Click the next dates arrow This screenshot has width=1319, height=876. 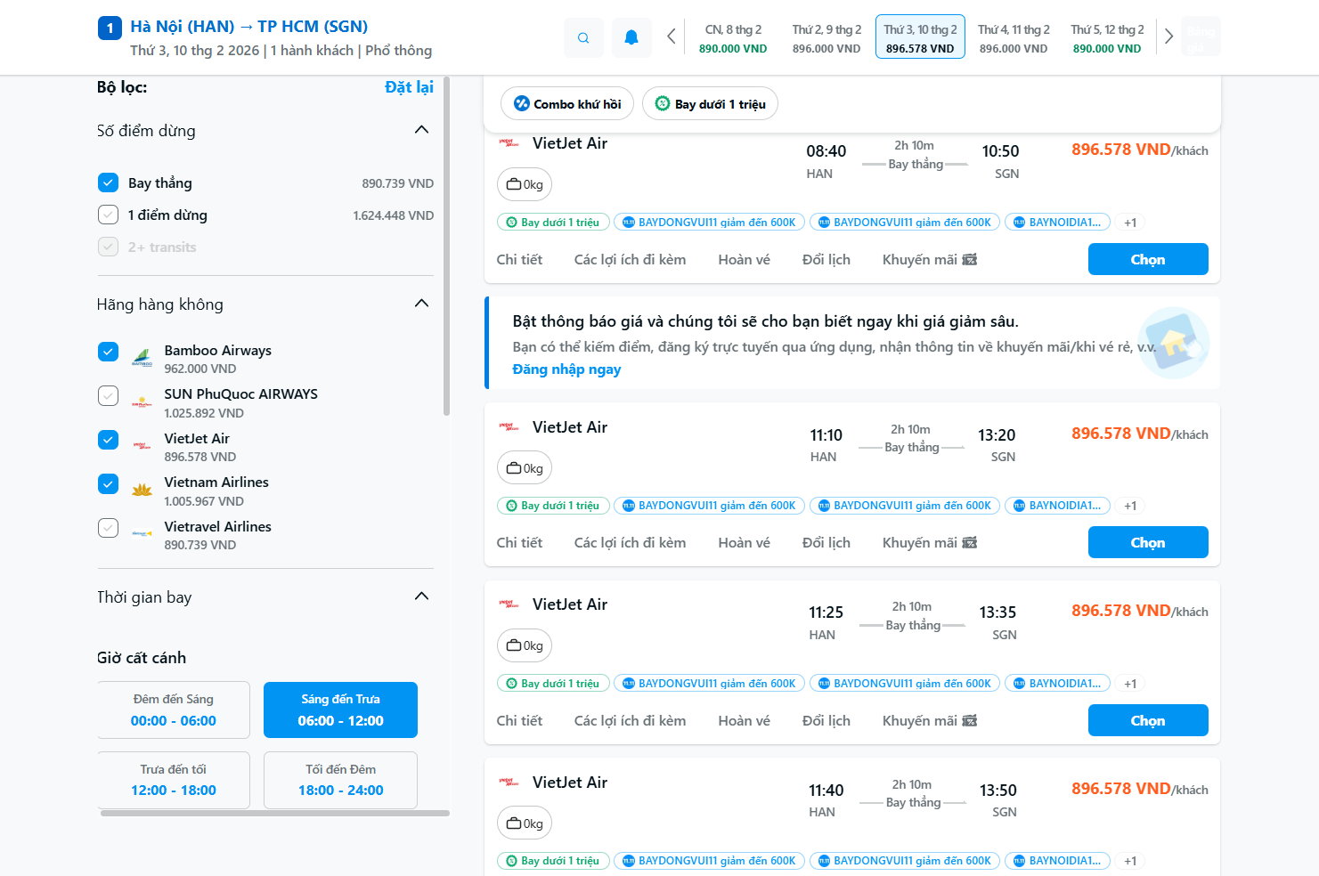click(x=1168, y=36)
